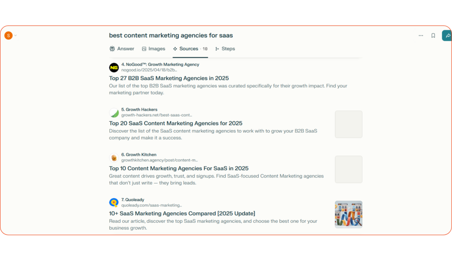
Task: Bookmark this search thread
Action: (x=433, y=36)
